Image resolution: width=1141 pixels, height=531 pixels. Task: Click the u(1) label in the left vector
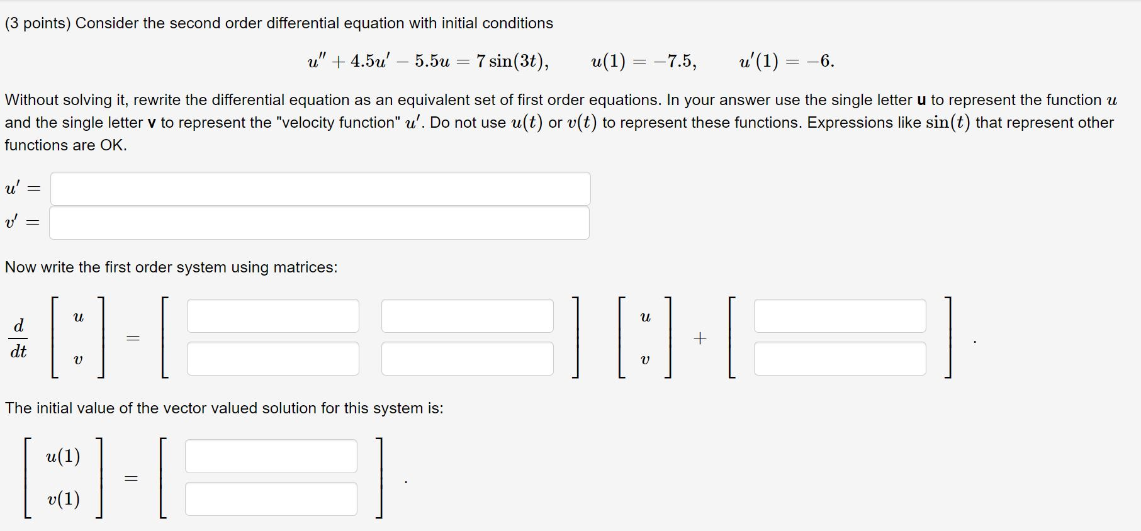tap(63, 456)
